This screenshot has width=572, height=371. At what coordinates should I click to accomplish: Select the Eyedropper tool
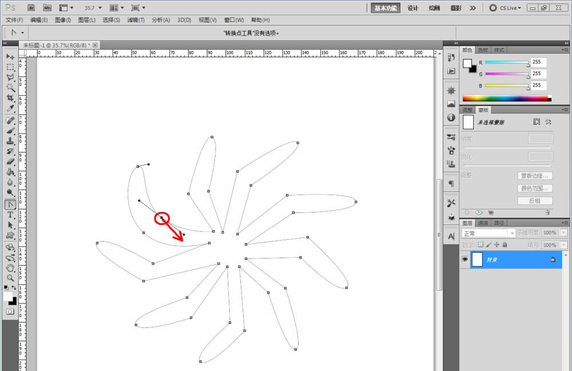10,108
